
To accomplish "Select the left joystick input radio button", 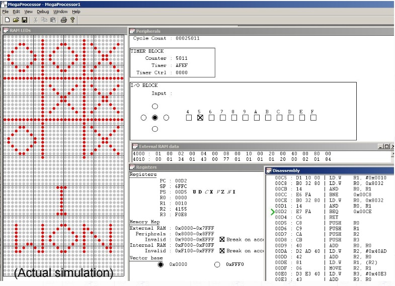I will (143, 118).
